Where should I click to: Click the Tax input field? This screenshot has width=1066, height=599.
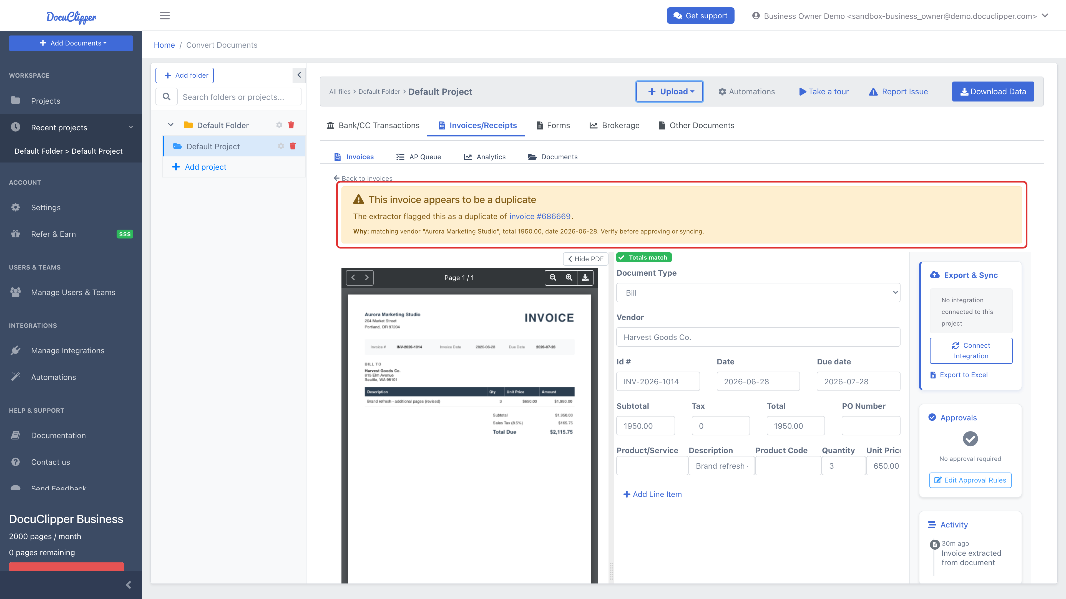pyautogui.click(x=720, y=425)
